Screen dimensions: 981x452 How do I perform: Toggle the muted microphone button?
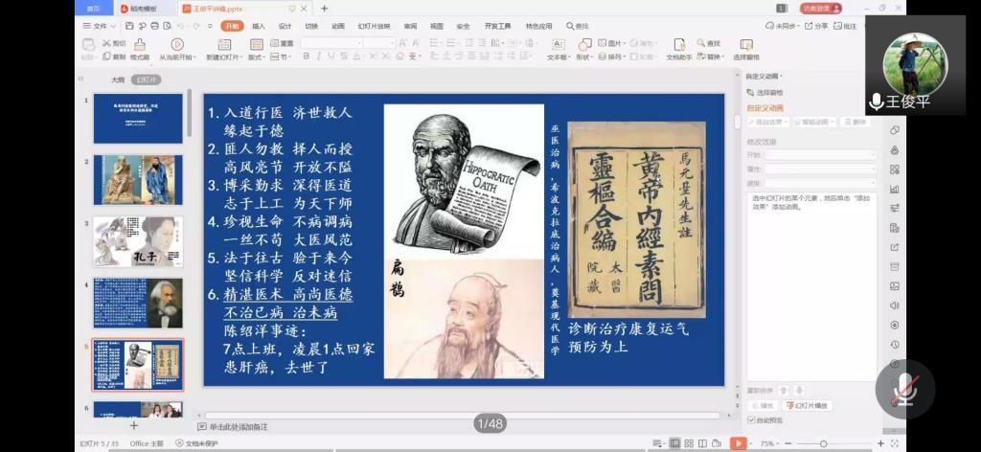[904, 389]
